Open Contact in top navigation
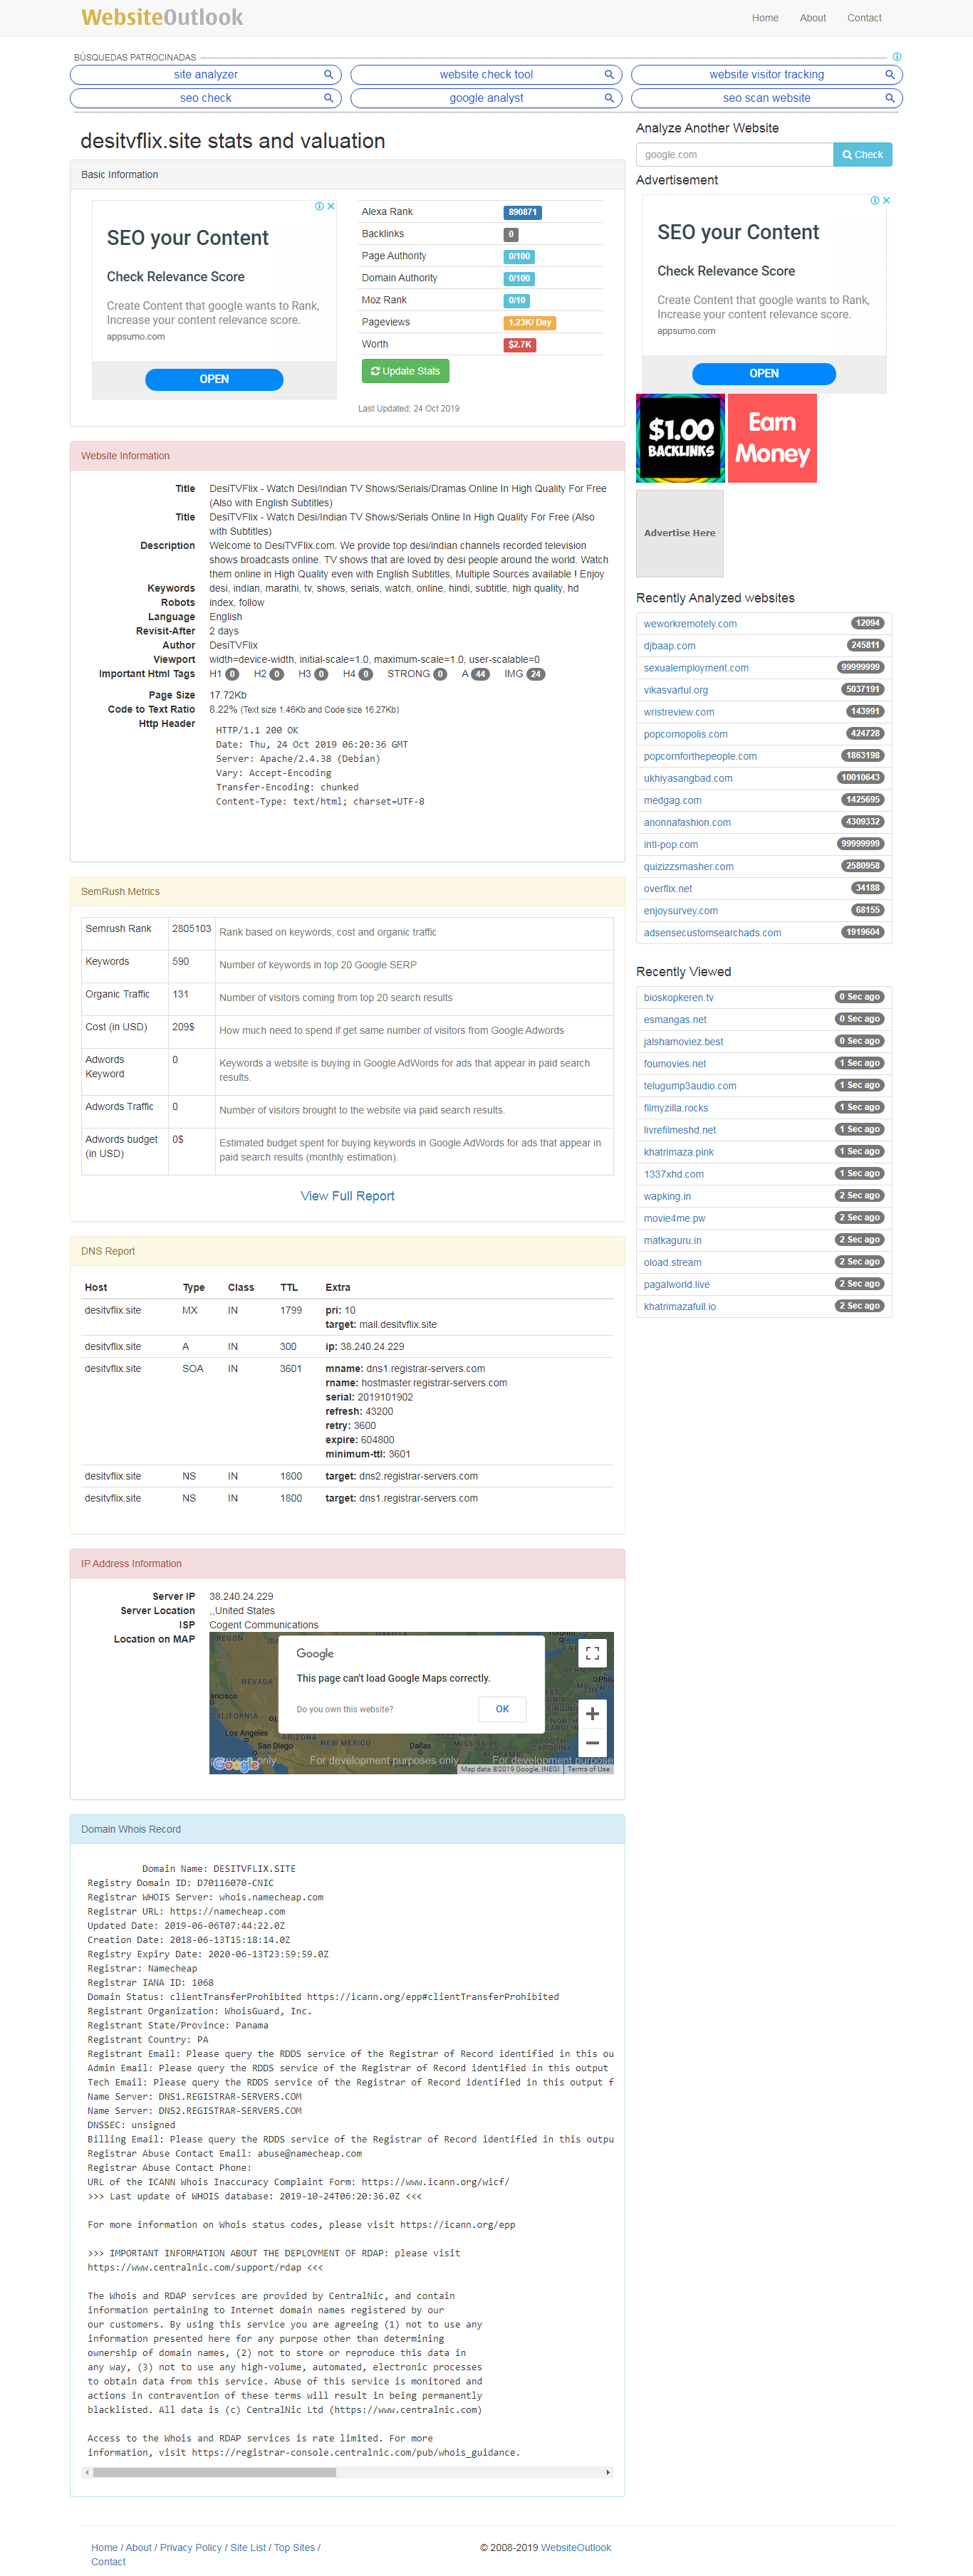The height and width of the screenshot is (2576, 973). click(x=864, y=18)
